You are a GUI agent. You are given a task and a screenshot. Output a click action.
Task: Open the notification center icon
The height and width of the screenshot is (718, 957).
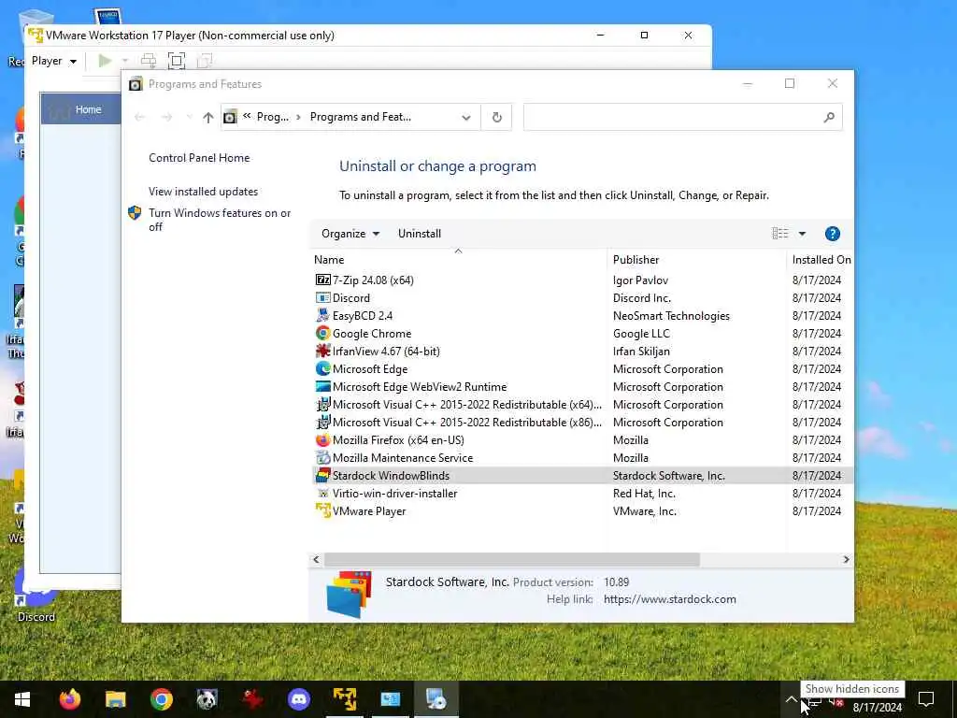[x=926, y=699]
